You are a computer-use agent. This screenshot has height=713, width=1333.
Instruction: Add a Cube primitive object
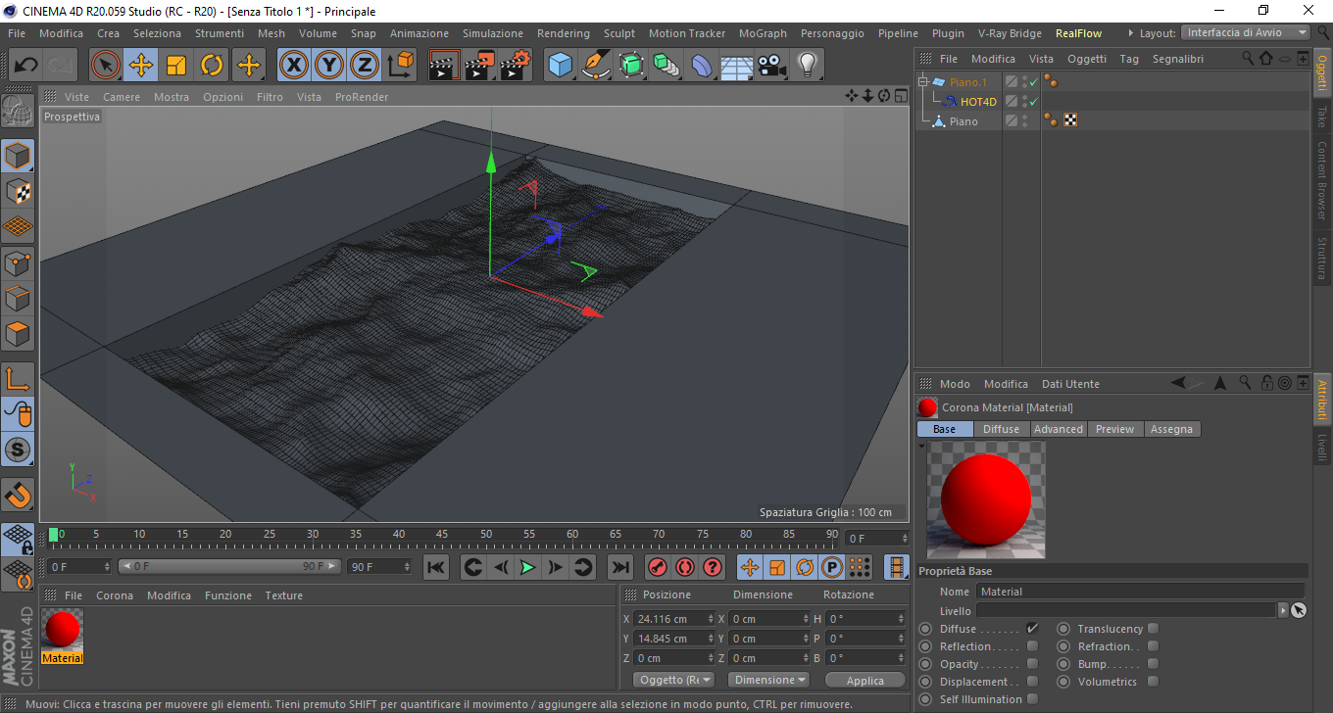pyautogui.click(x=560, y=66)
